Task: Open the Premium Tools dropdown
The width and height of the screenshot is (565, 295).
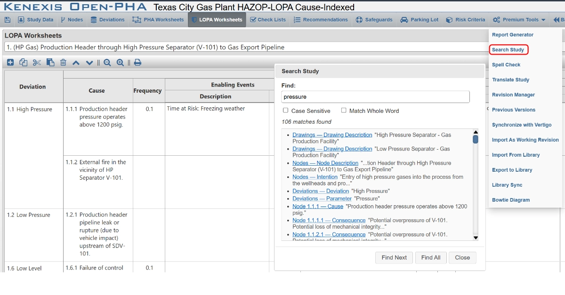Action: [x=519, y=20]
